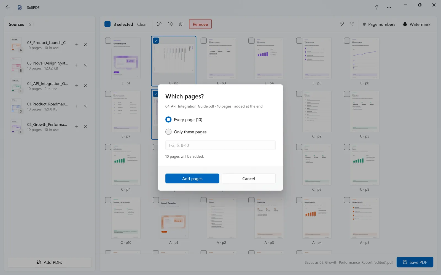Remove 01_Product_Roadmap source file

(x=85, y=106)
